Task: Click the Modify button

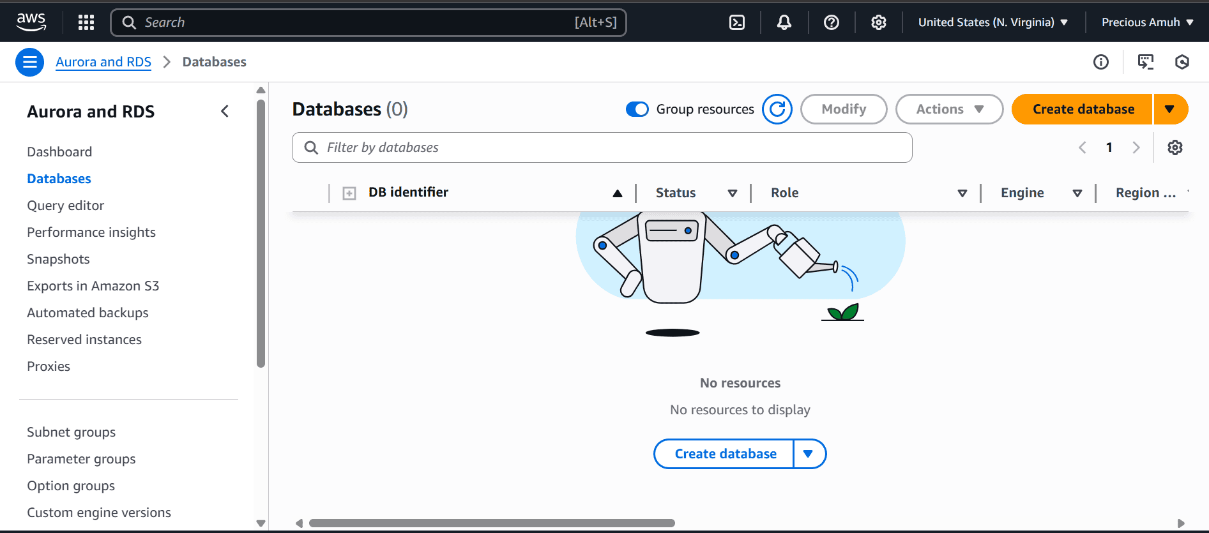Action: [x=844, y=109]
